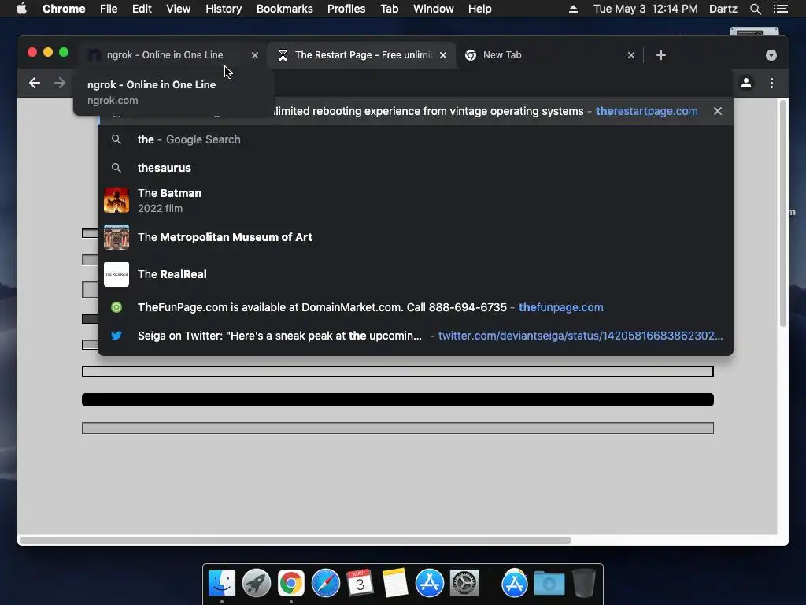Open the Tab menu
This screenshot has width=806, height=605.
[x=390, y=9]
